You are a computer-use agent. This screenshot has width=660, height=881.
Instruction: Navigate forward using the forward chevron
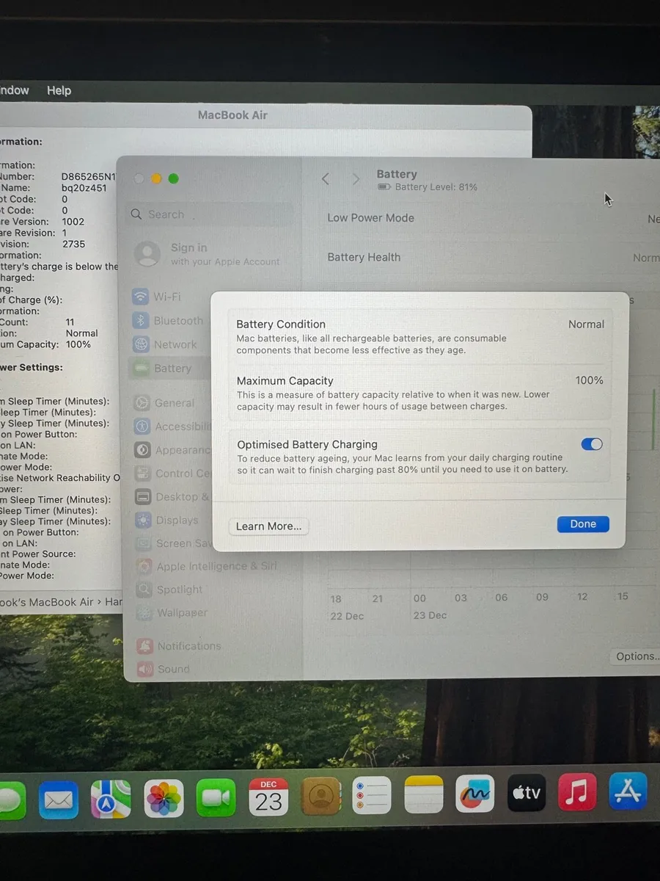(x=356, y=178)
